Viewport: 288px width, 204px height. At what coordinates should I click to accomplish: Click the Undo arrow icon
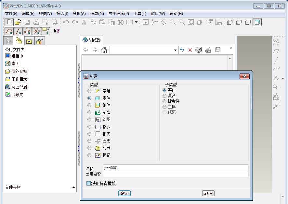pyautogui.click(x=66, y=22)
